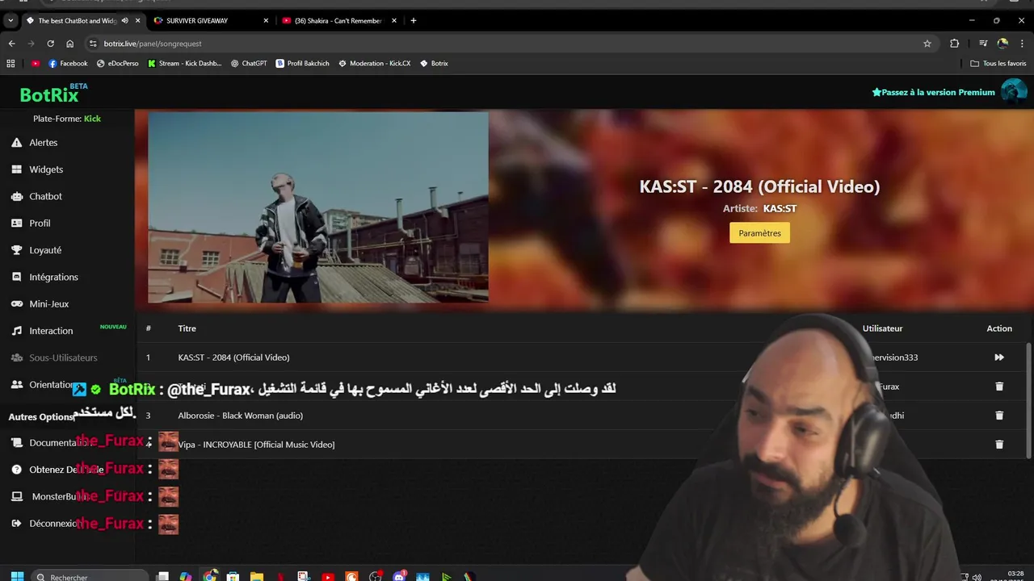Open Moderation - Kick.CX bookmark
This screenshot has height=581, width=1034.
tap(374, 63)
